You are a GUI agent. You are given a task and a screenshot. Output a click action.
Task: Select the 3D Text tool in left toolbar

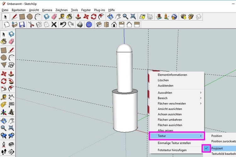[11, 112]
